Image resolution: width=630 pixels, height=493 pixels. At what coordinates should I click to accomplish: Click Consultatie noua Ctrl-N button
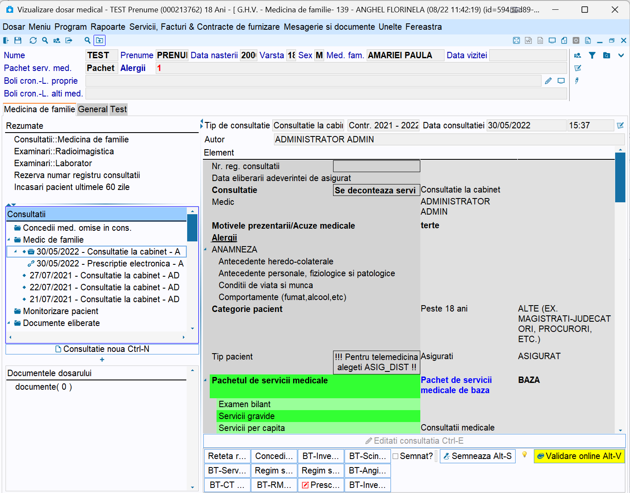click(102, 349)
